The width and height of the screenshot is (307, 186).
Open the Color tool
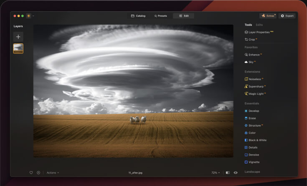click(x=250, y=133)
